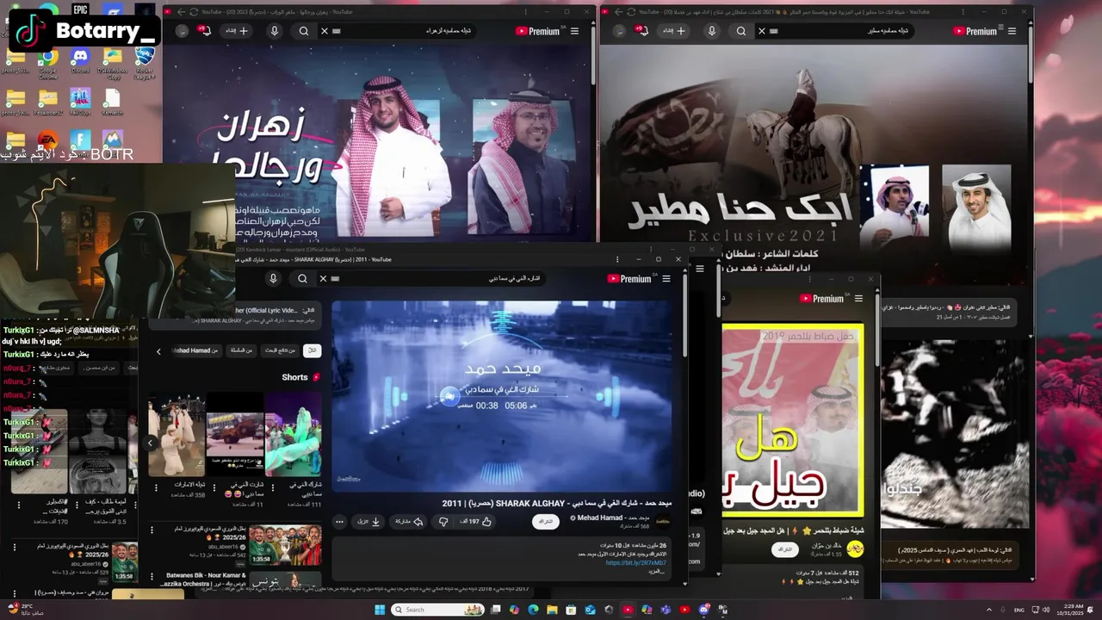Open hamburger menu in the Zahran window

click(x=574, y=31)
